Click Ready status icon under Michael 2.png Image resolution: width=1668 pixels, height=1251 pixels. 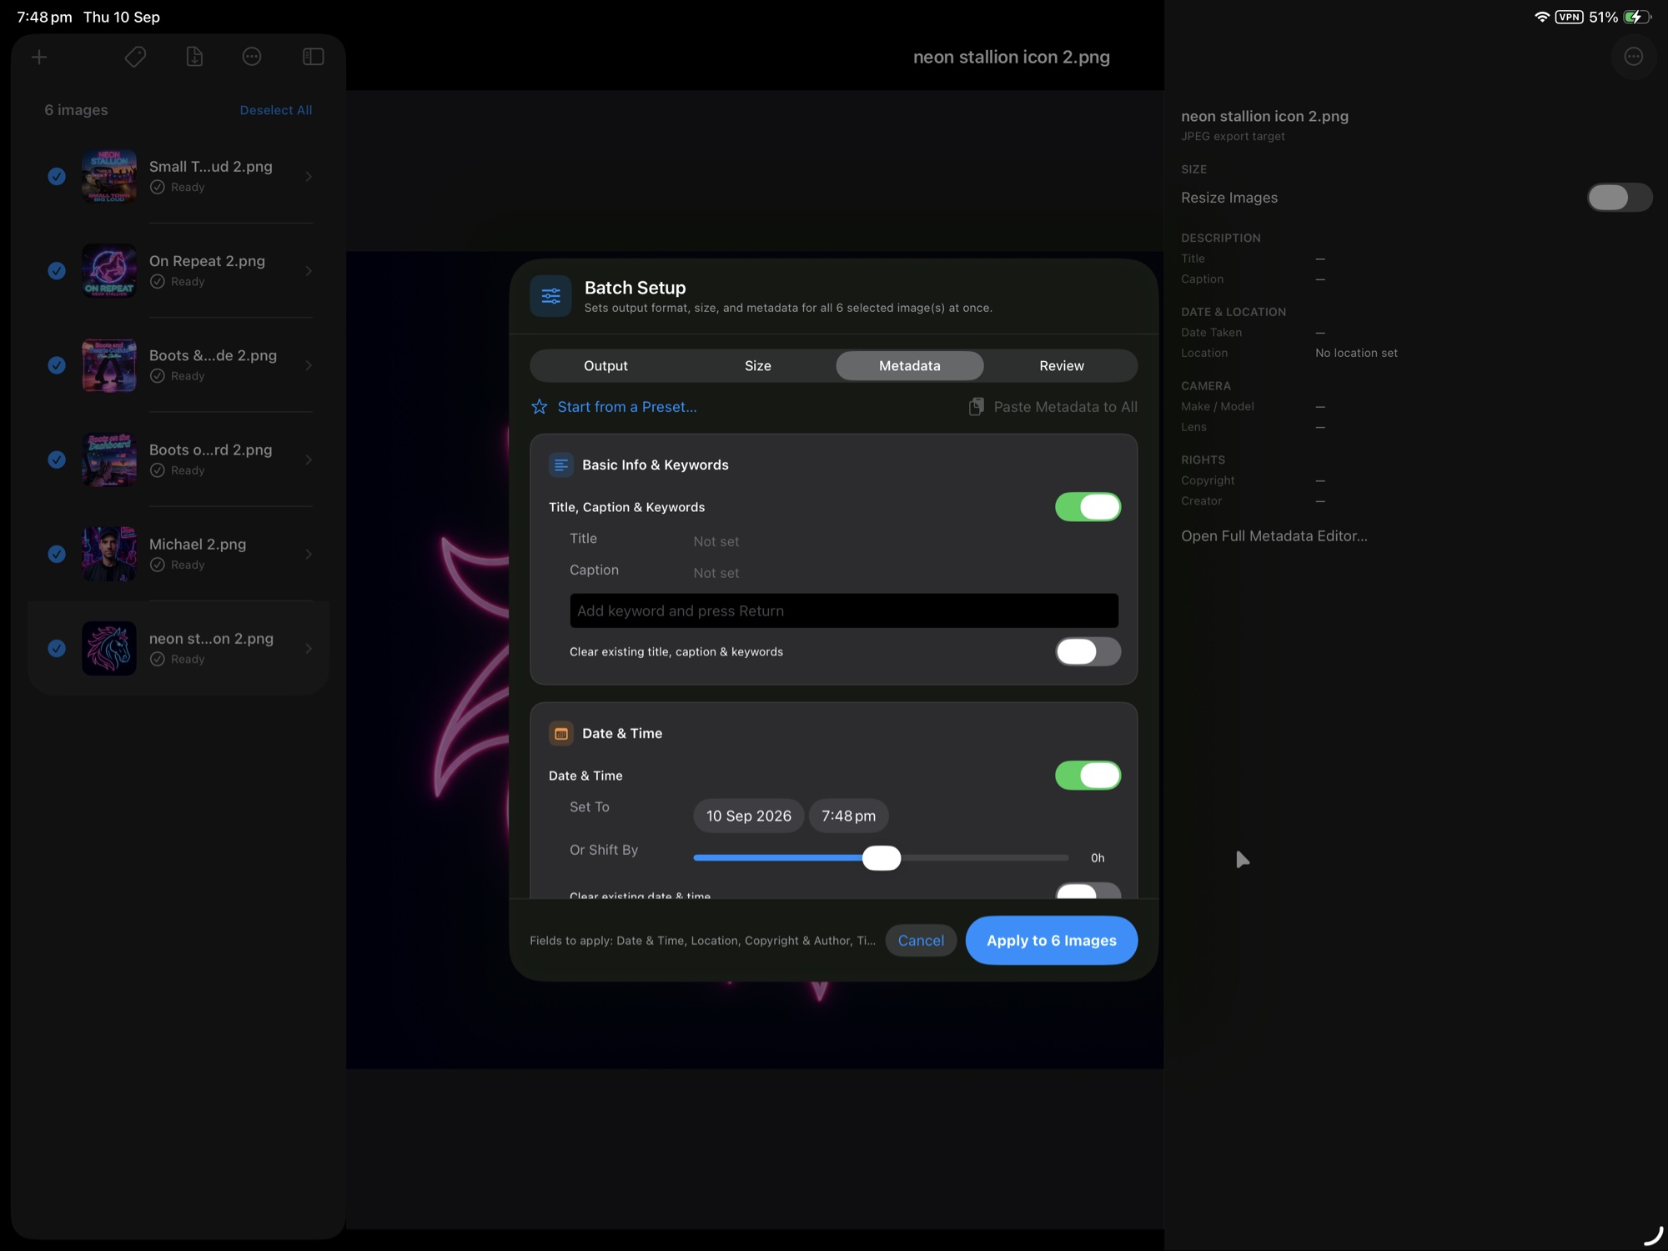(x=157, y=565)
